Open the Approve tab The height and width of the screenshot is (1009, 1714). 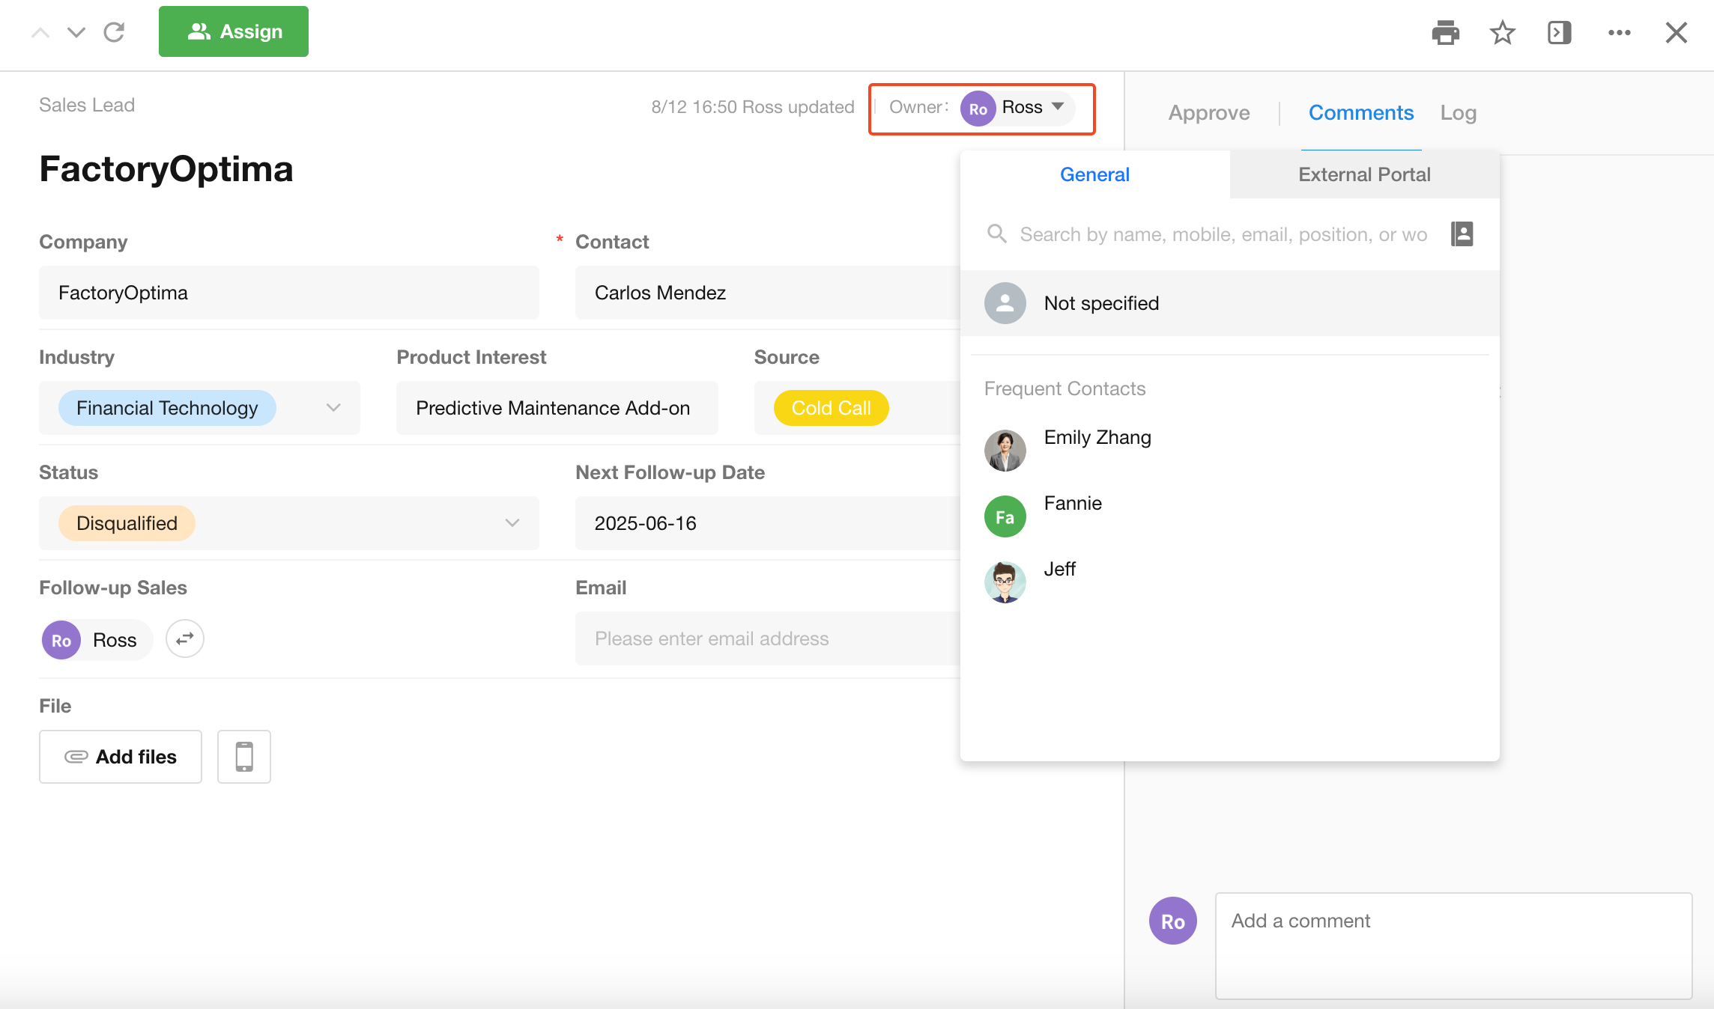tap(1208, 113)
